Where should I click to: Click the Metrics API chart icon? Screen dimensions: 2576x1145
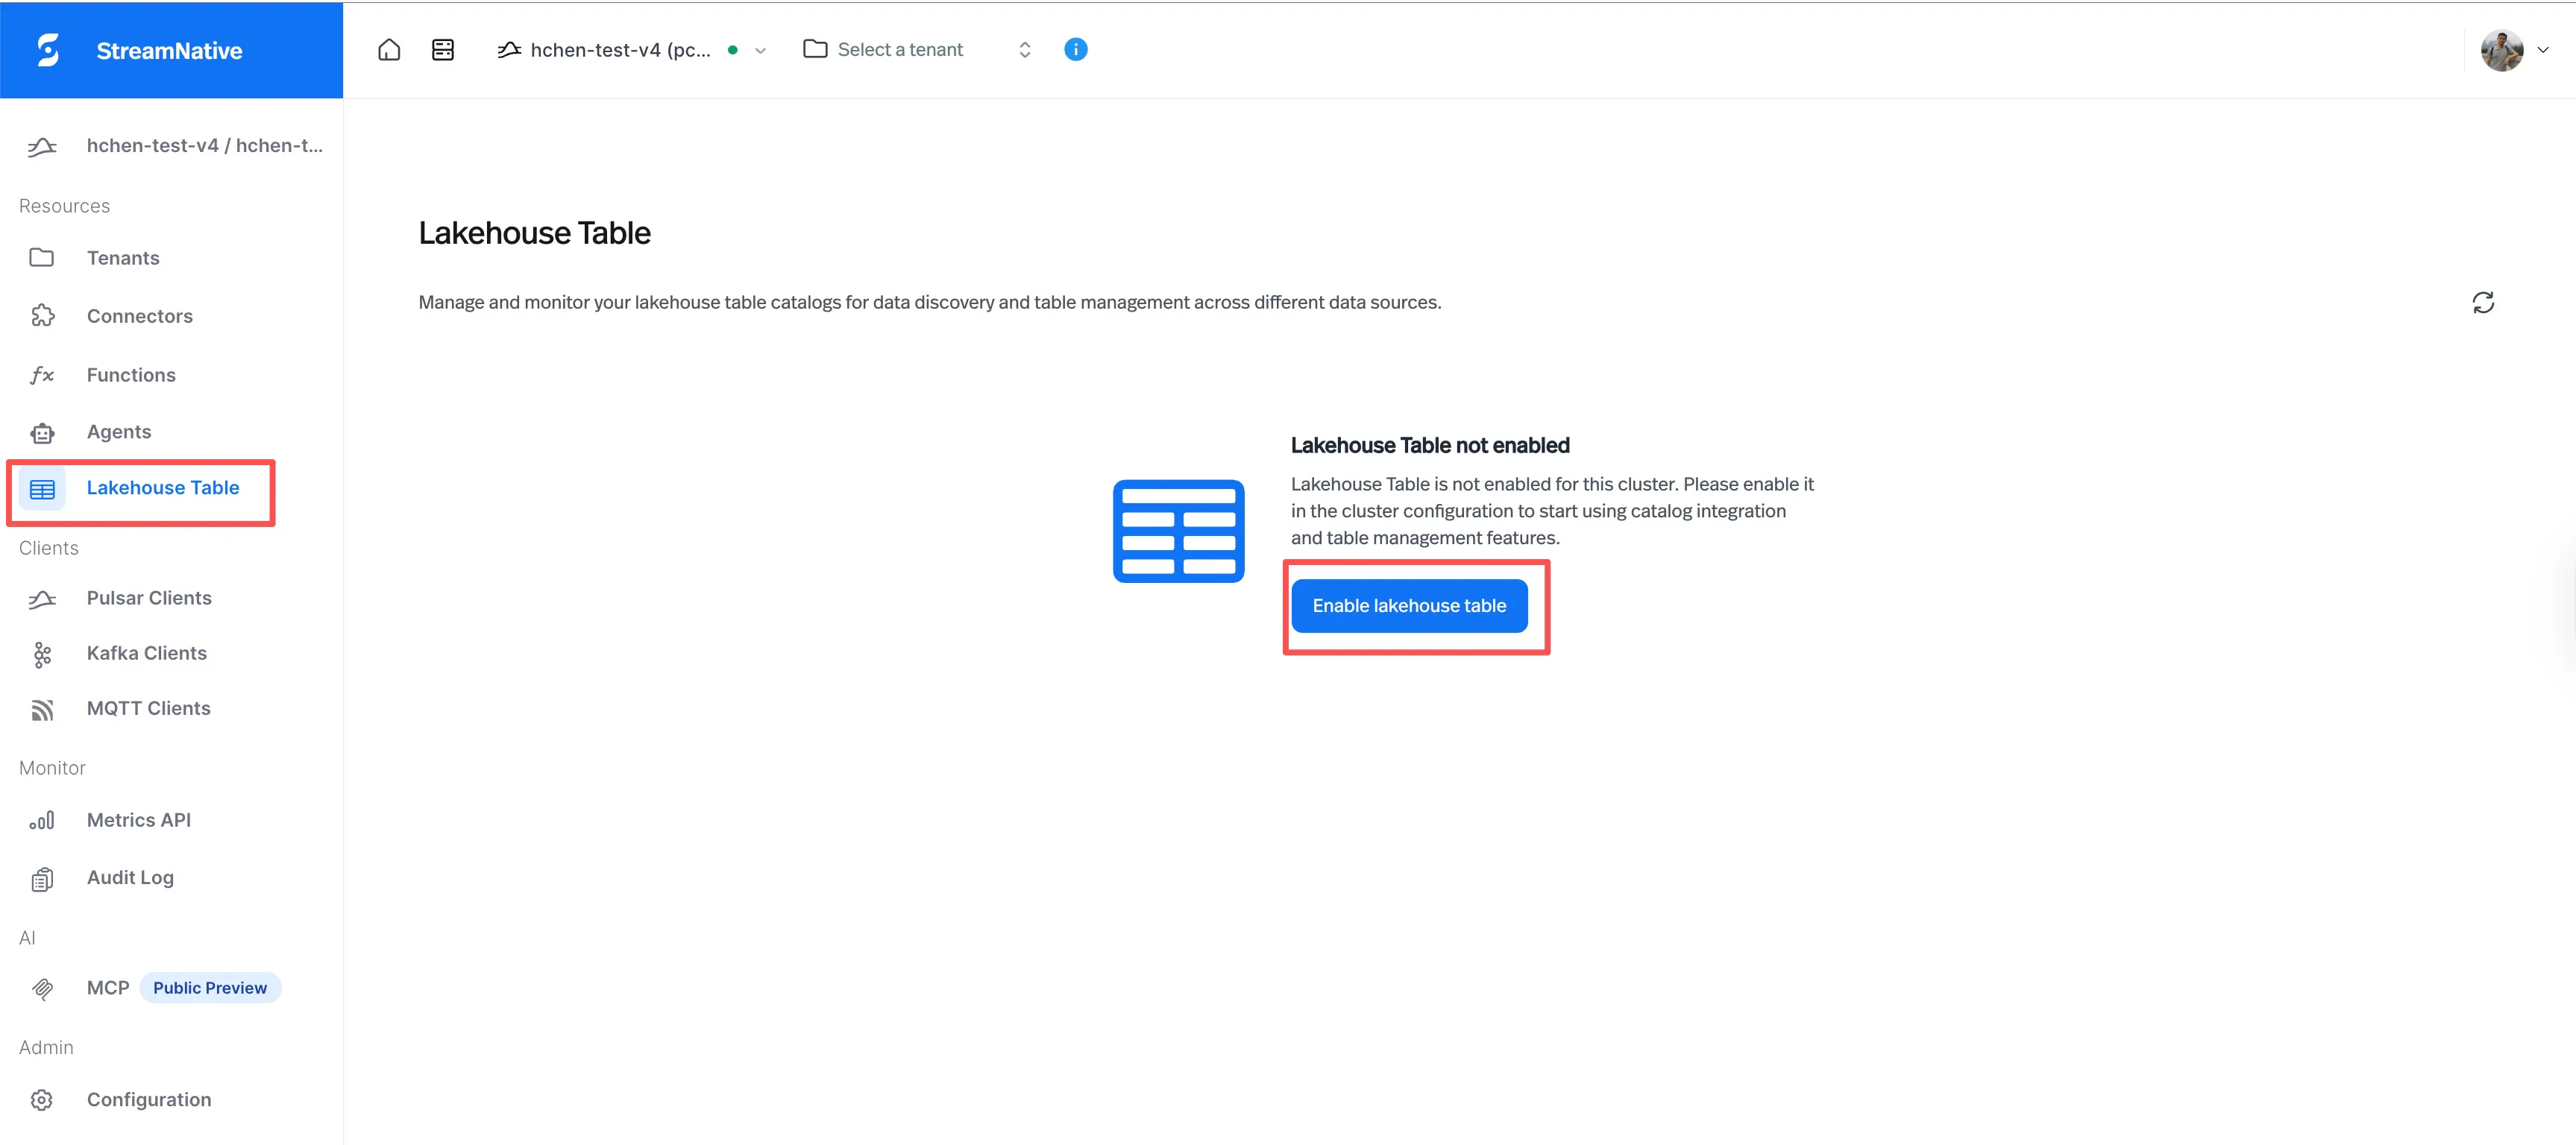pos(42,820)
